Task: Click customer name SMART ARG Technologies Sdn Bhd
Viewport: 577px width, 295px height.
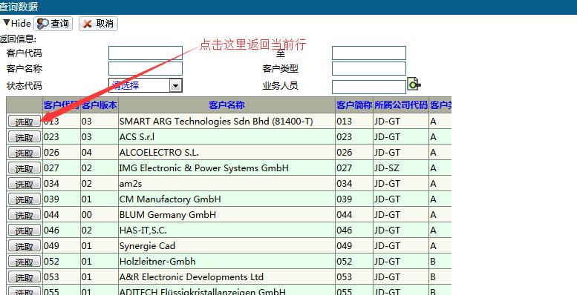Action: (x=216, y=122)
